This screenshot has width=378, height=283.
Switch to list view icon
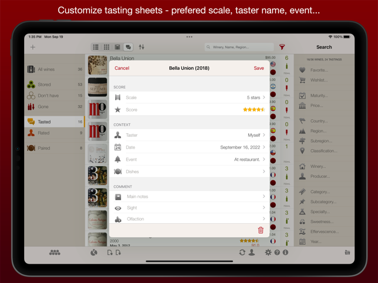pos(96,47)
